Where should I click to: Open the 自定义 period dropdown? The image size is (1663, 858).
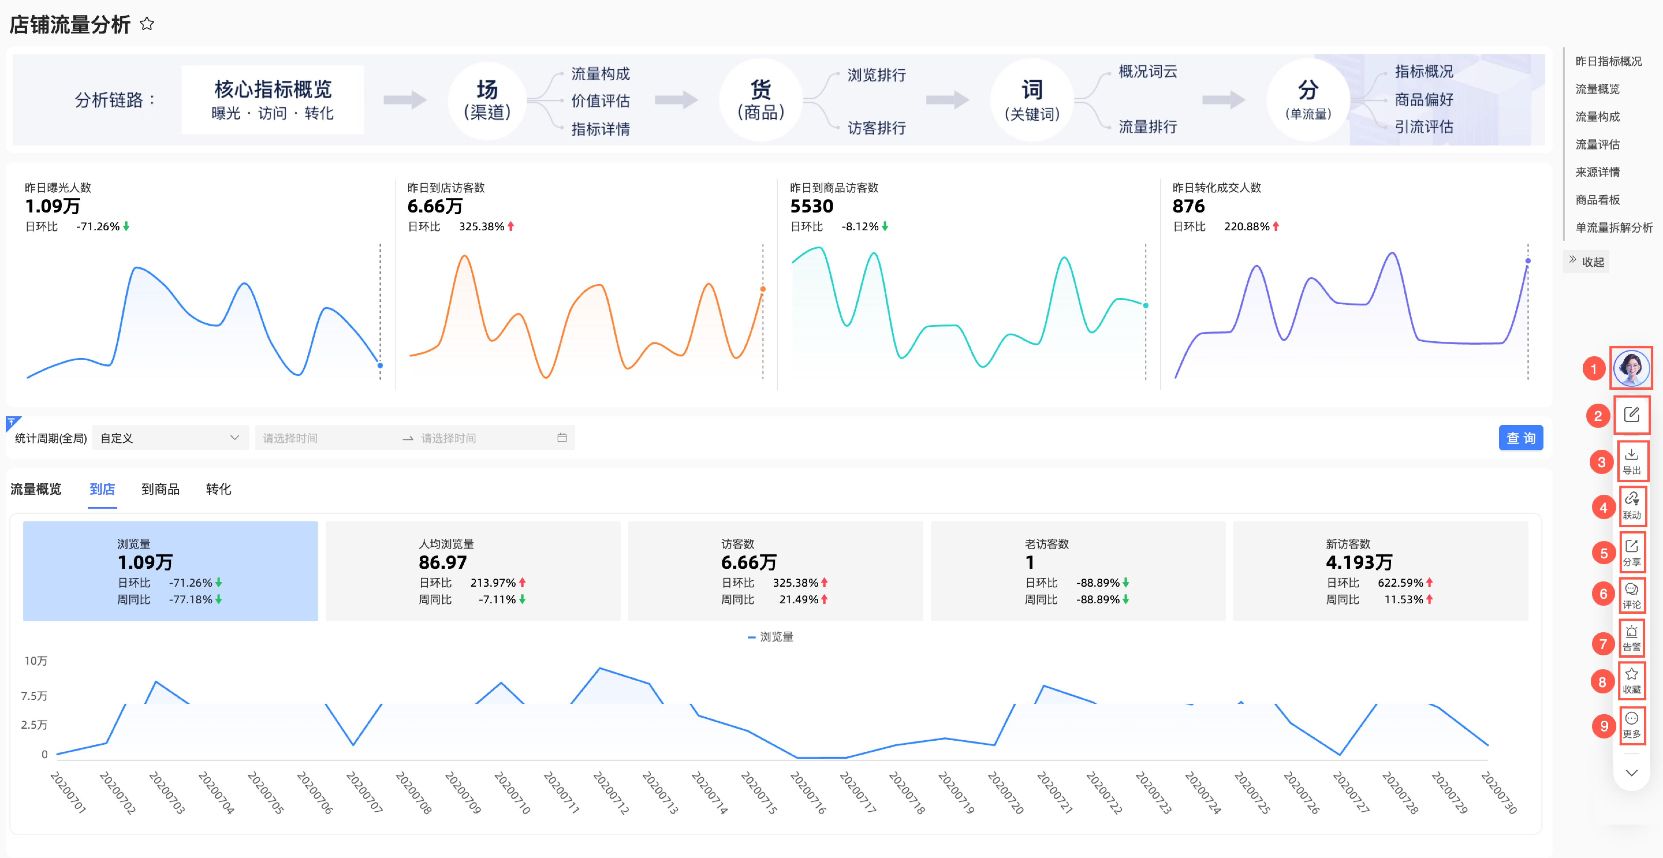170,438
